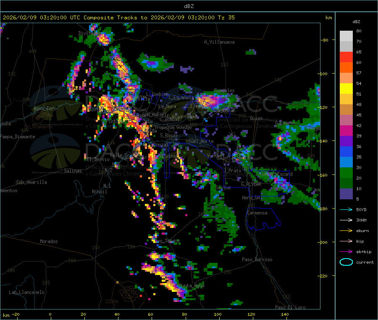Click the magenta eb+bip arrow icon
This screenshot has height=320, width=378.
pos(346,252)
